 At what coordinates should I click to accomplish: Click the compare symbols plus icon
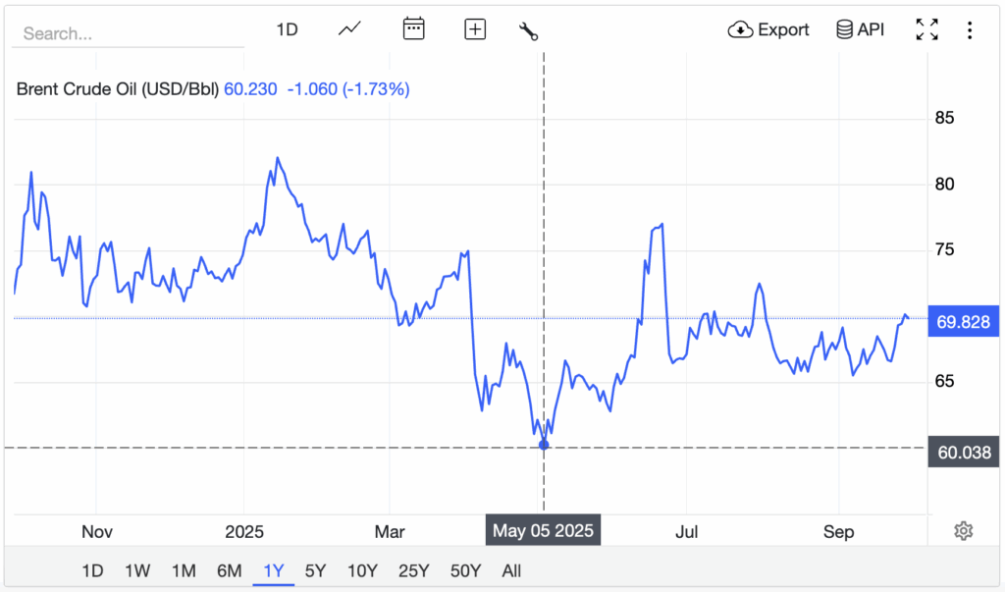coord(474,28)
